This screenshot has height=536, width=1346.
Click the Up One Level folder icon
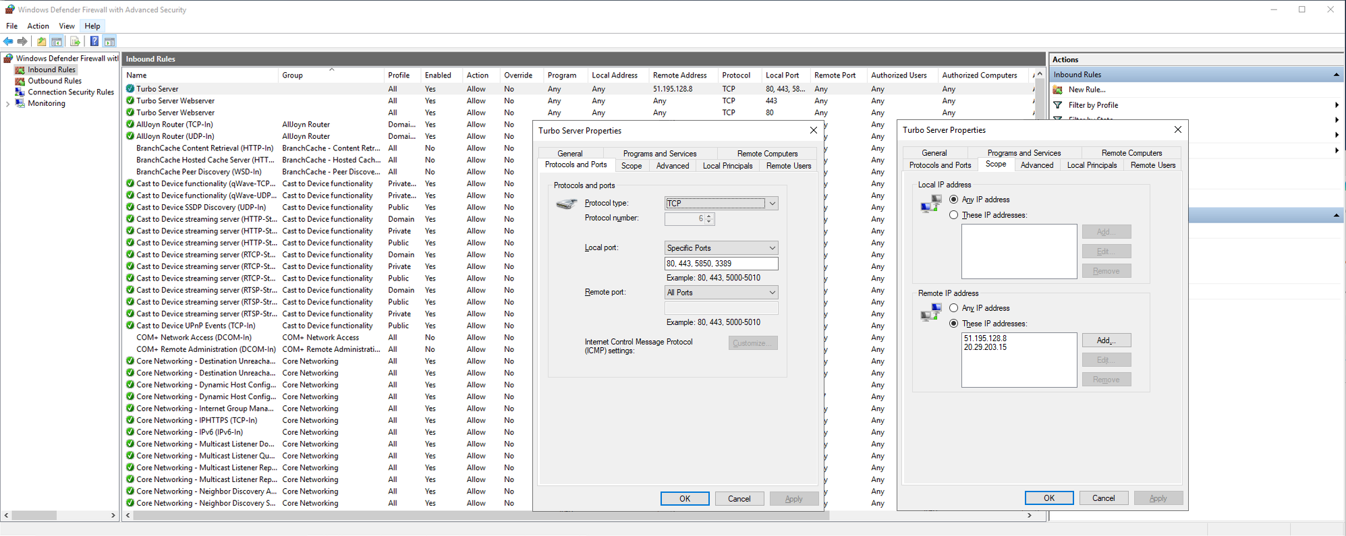[x=42, y=42]
